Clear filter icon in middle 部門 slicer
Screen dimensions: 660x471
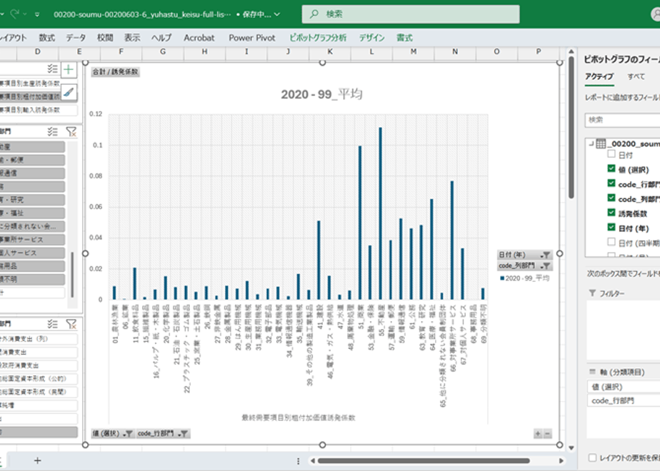point(71,131)
